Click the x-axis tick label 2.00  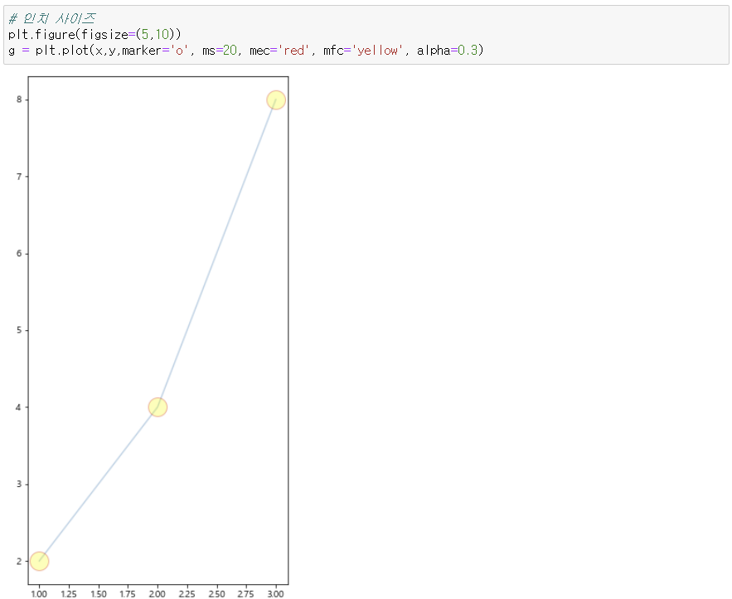click(x=158, y=594)
